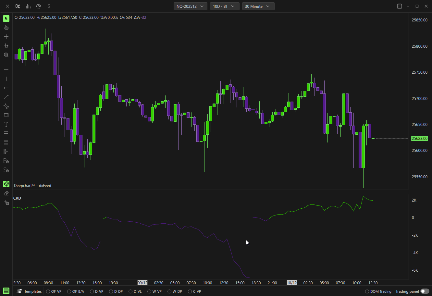Open the 30 Minute timeframe dropdown
The height and width of the screenshot is (296, 432).
[x=258, y=6]
